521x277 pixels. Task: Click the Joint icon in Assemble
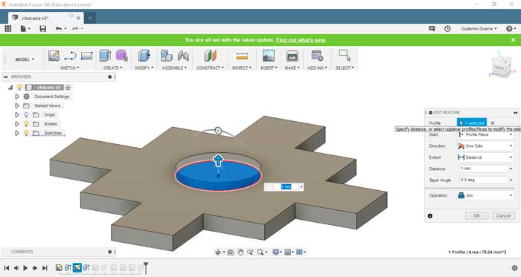[183, 56]
